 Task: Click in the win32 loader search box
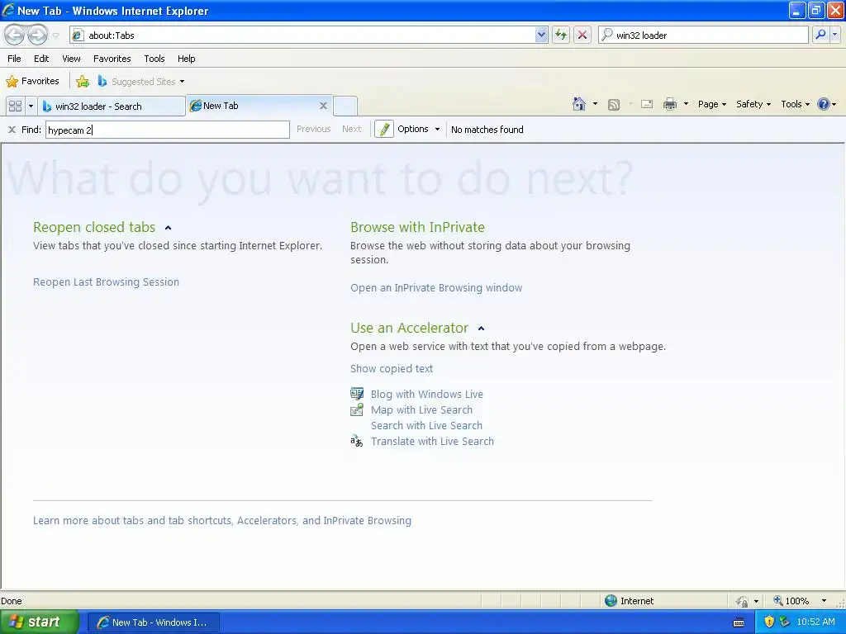(x=703, y=35)
